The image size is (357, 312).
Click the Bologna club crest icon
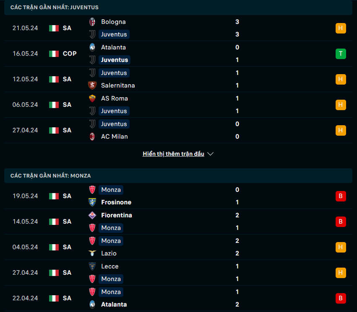(x=92, y=22)
